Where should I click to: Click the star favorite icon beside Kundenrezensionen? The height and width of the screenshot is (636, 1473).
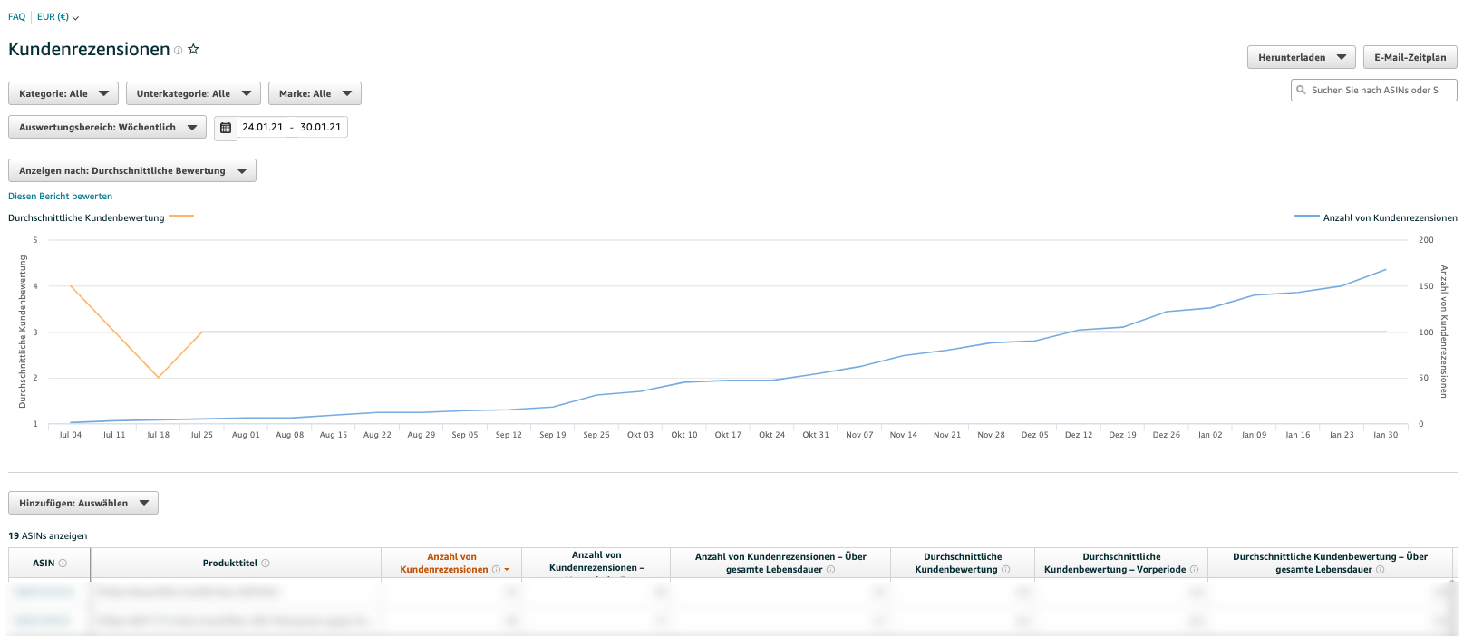(x=193, y=50)
